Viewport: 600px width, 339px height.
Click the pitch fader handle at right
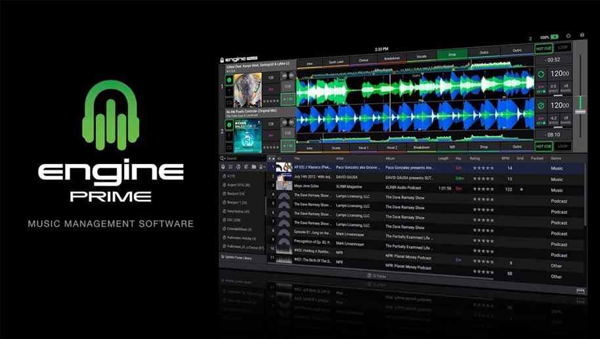(x=580, y=111)
